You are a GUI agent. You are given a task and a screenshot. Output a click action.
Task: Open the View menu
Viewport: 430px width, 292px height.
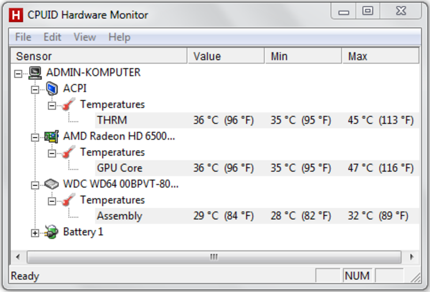click(85, 37)
